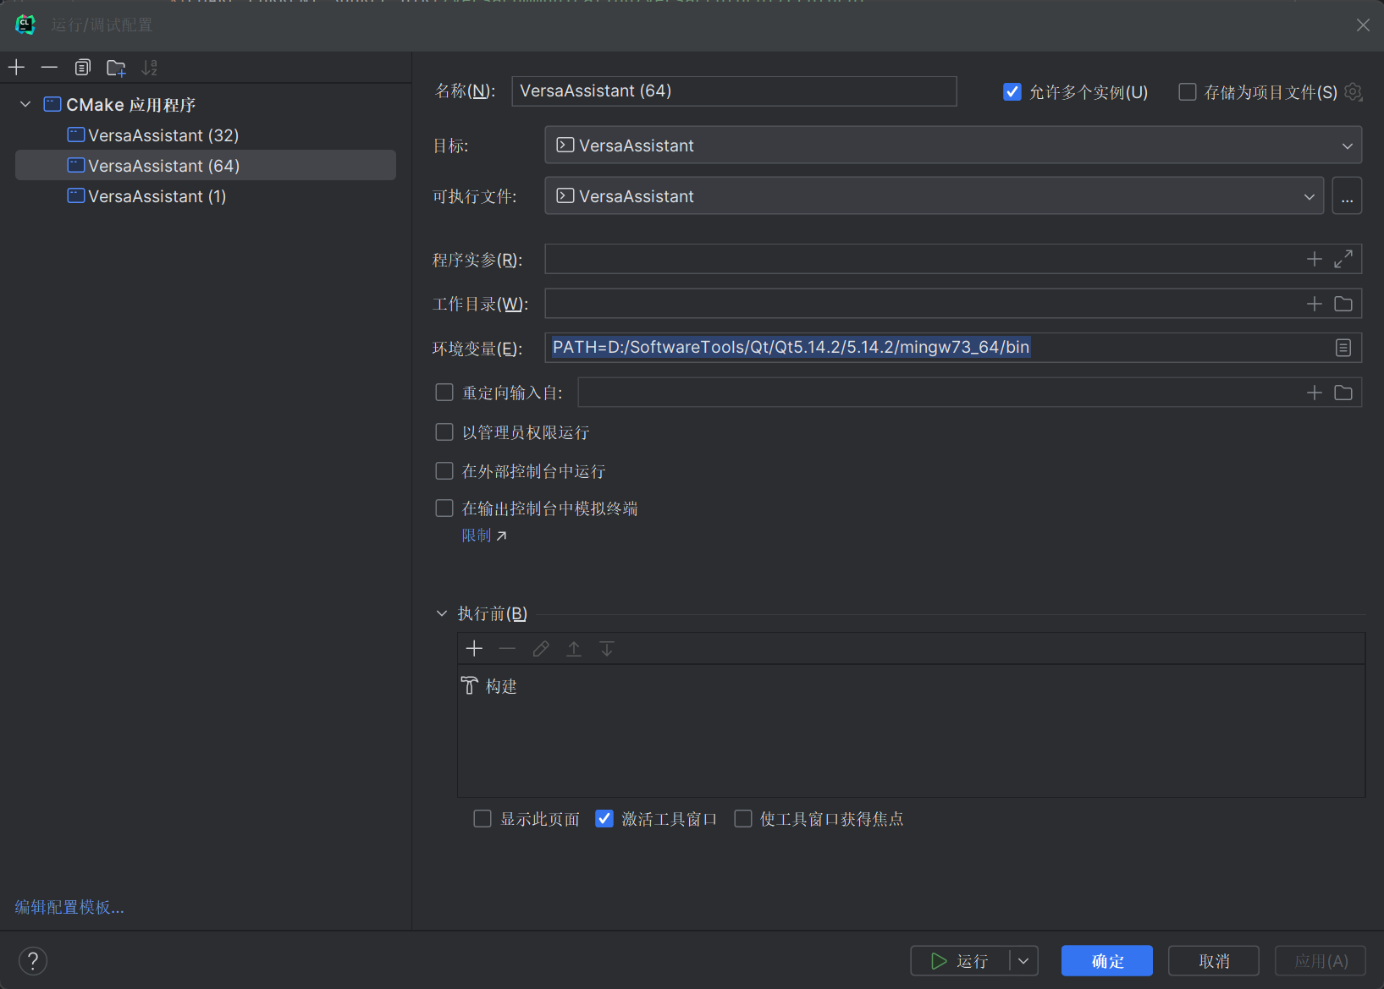Click the CLion logo in title bar
The image size is (1384, 989).
[x=25, y=25]
